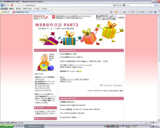Click the profile cartoon character image
The height and width of the screenshot is (128, 160).
[46, 62]
